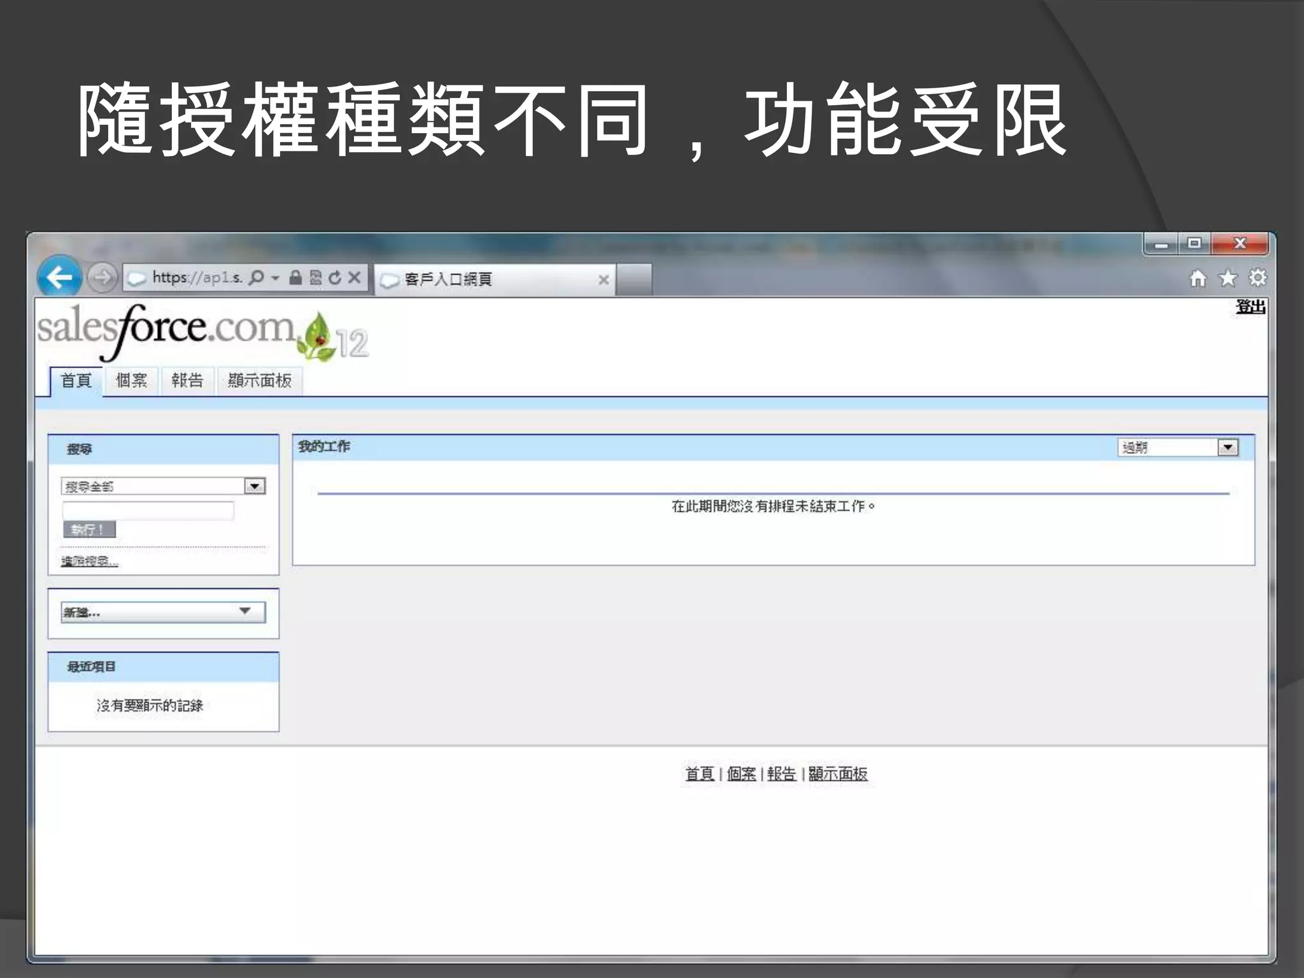Screen dimensions: 1304x978
Task: Select the 客戶入口網頁 browser tab
Action: tap(495, 280)
